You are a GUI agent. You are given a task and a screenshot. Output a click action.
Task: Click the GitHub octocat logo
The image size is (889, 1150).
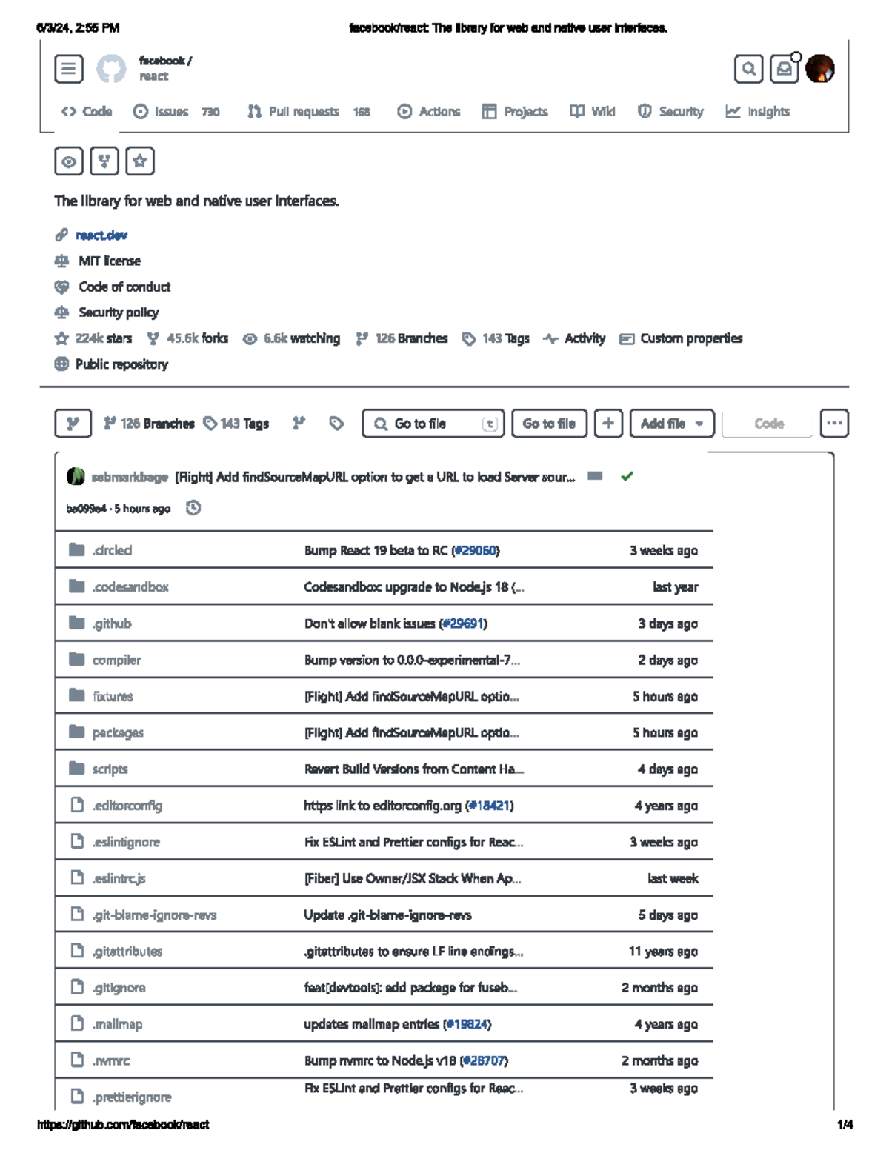[x=111, y=70]
